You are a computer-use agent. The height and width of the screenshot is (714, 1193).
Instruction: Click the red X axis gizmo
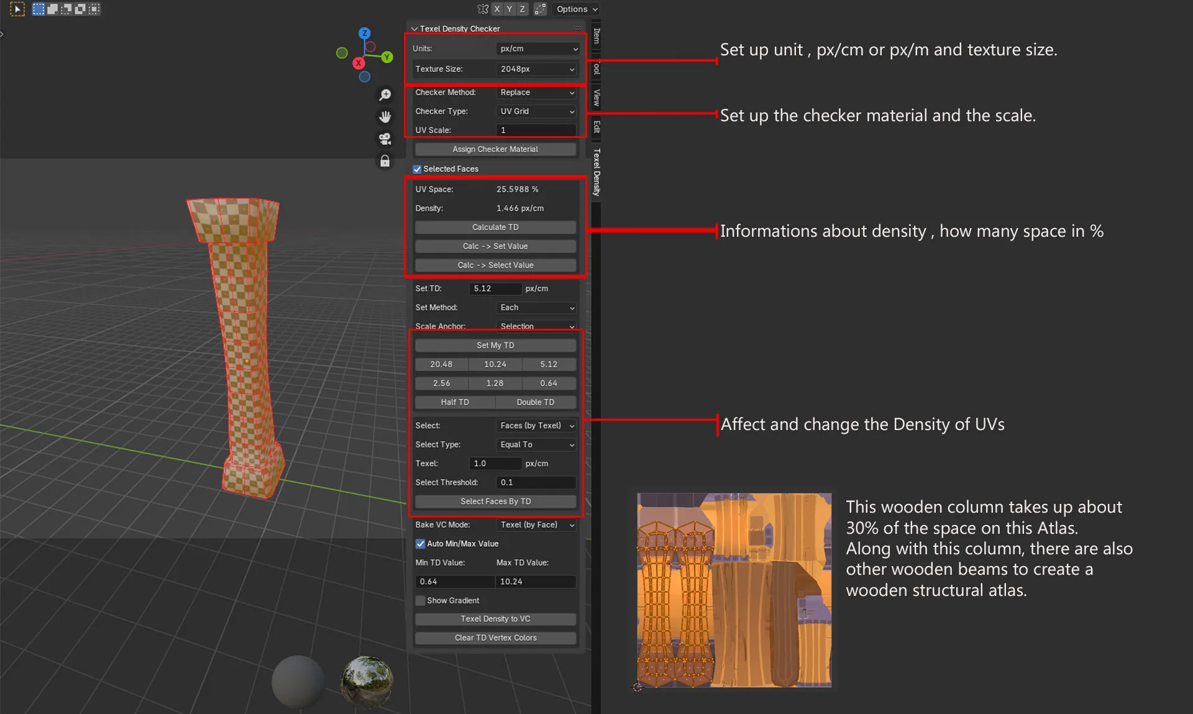[359, 63]
